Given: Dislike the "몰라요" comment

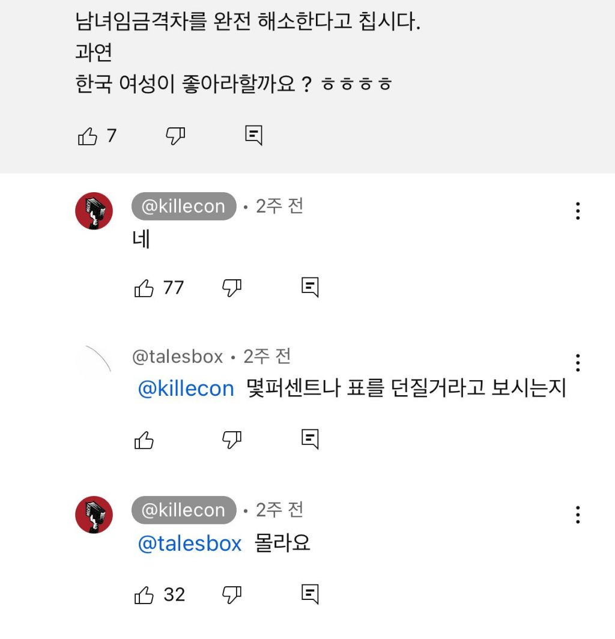Looking at the screenshot, I should (x=232, y=595).
